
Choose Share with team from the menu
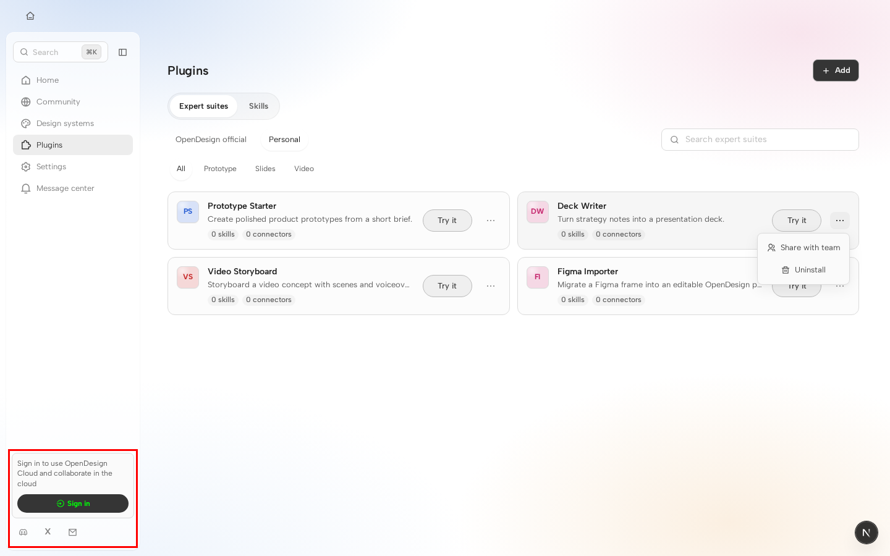pyautogui.click(x=803, y=248)
